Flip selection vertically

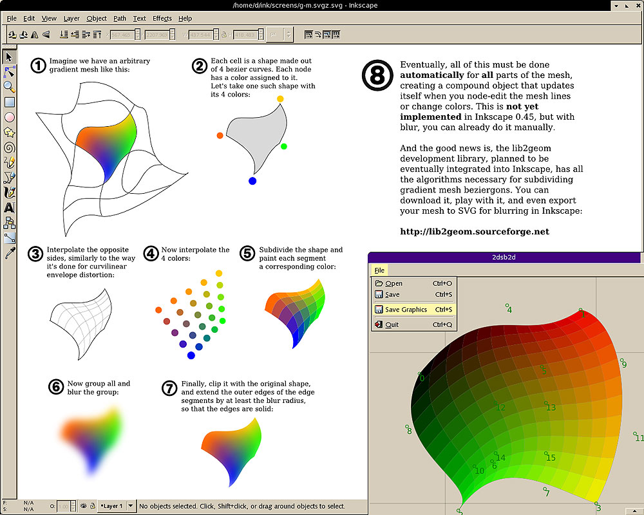point(46,35)
